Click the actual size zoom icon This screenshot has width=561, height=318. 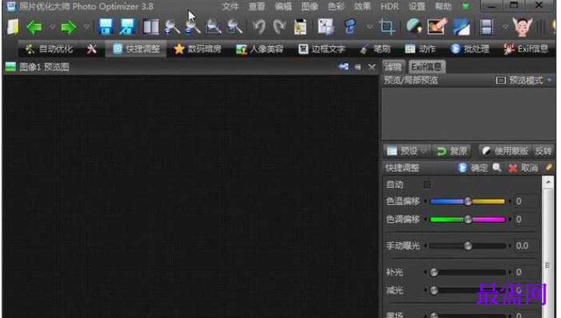[235, 26]
